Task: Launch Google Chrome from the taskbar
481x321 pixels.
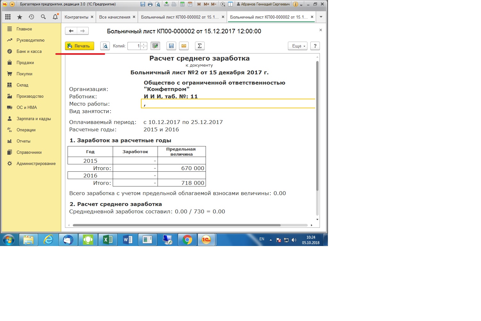Action: click(187, 240)
